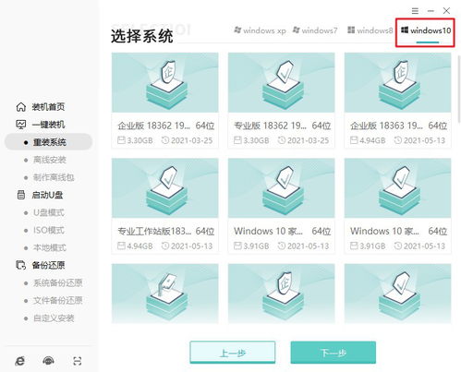Click the 上一步 previous button
The image size is (461, 372).
coord(233,353)
